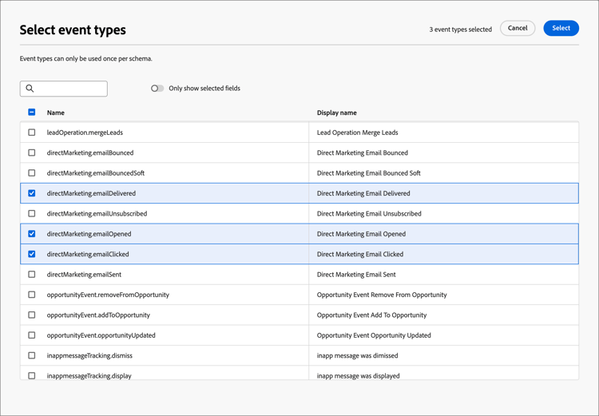Image resolution: width=599 pixels, height=416 pixels.
Task: Check inappmessageTracking.dismiss checkbox
Action: tap(32, 355)
